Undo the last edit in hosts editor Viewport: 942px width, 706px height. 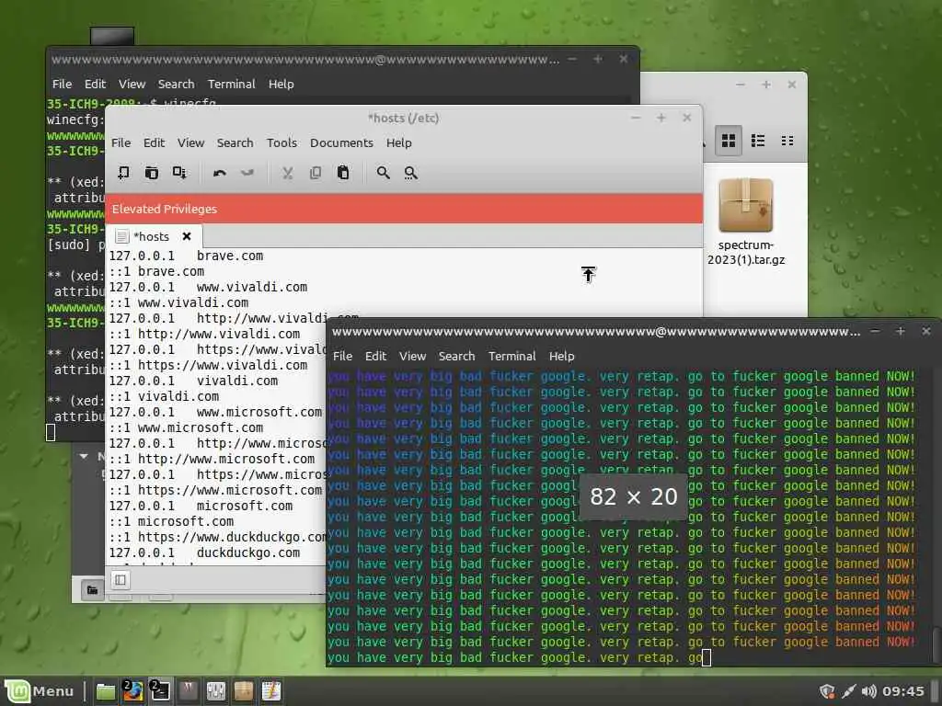[219, 173]
